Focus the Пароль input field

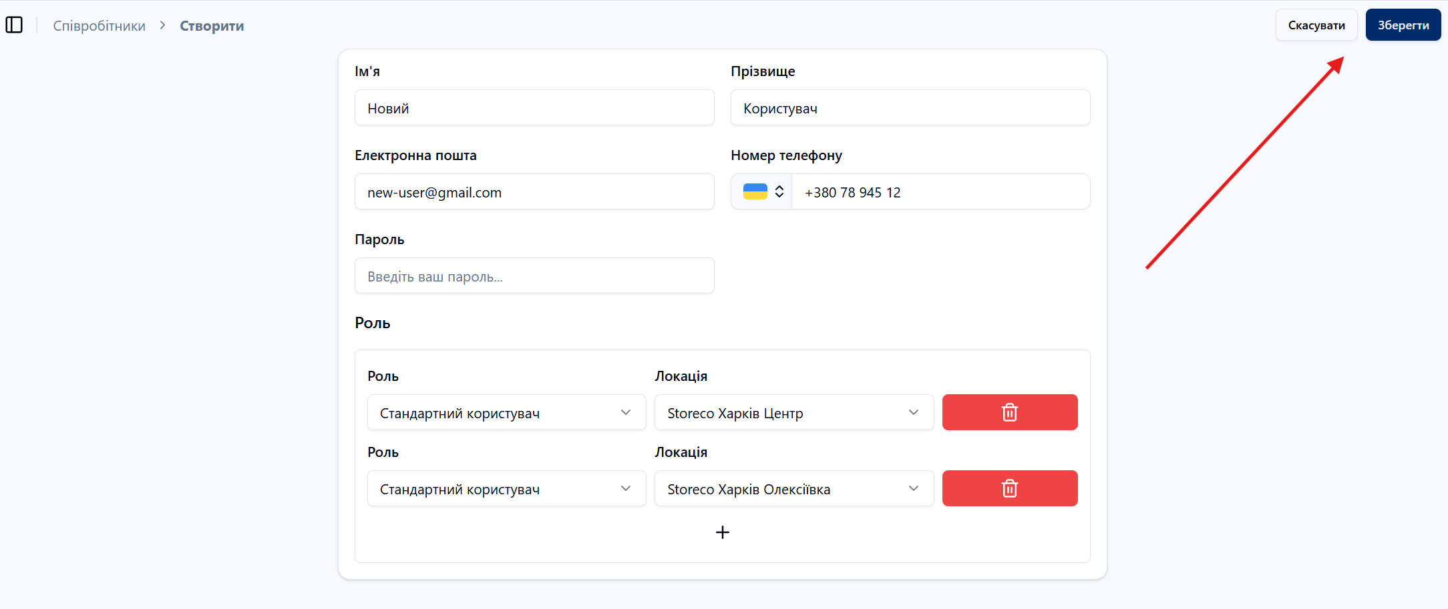534,276
